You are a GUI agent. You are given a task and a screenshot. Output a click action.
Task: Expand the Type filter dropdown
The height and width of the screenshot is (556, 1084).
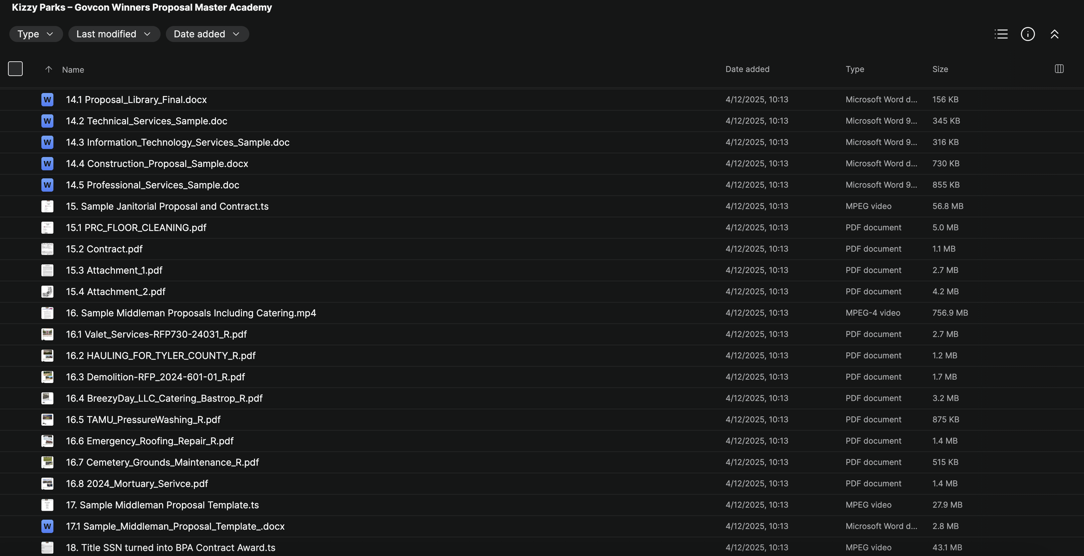pos(36,34)
